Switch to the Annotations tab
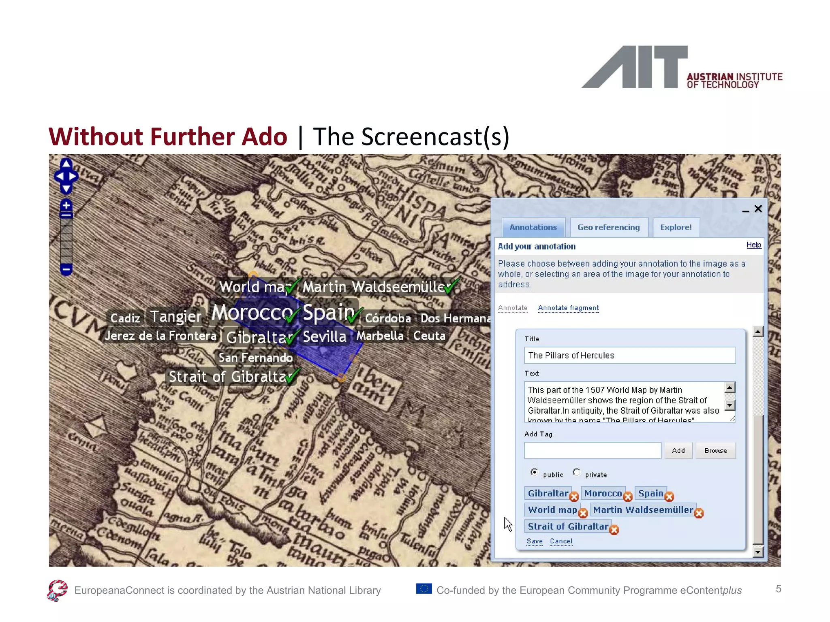 pyautogui.click(x=533, y=227)
